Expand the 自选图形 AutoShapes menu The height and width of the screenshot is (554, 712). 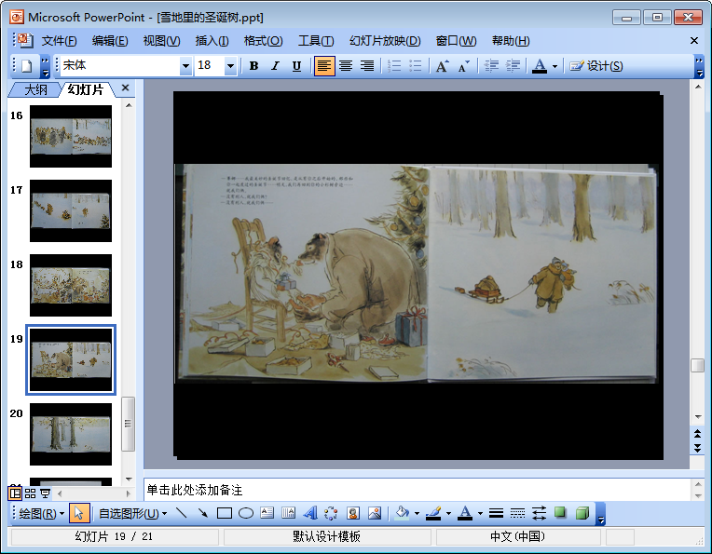[x=132, y=513]
